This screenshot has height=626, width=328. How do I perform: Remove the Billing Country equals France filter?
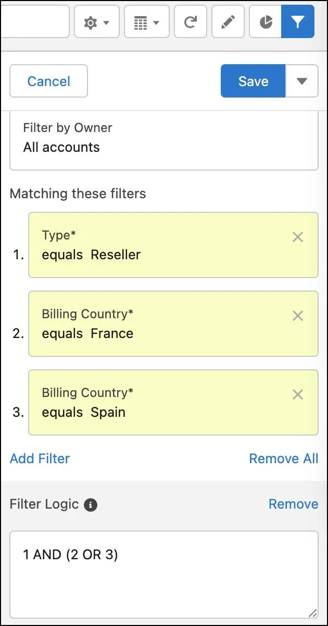pyautogui.click(x=298, y=316)
